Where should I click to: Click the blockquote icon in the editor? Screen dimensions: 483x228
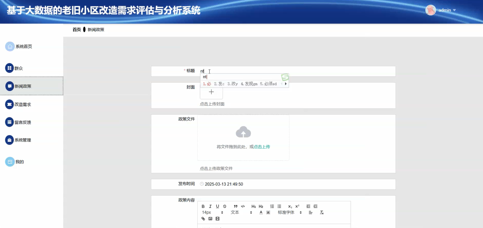(x=235, y=206)
